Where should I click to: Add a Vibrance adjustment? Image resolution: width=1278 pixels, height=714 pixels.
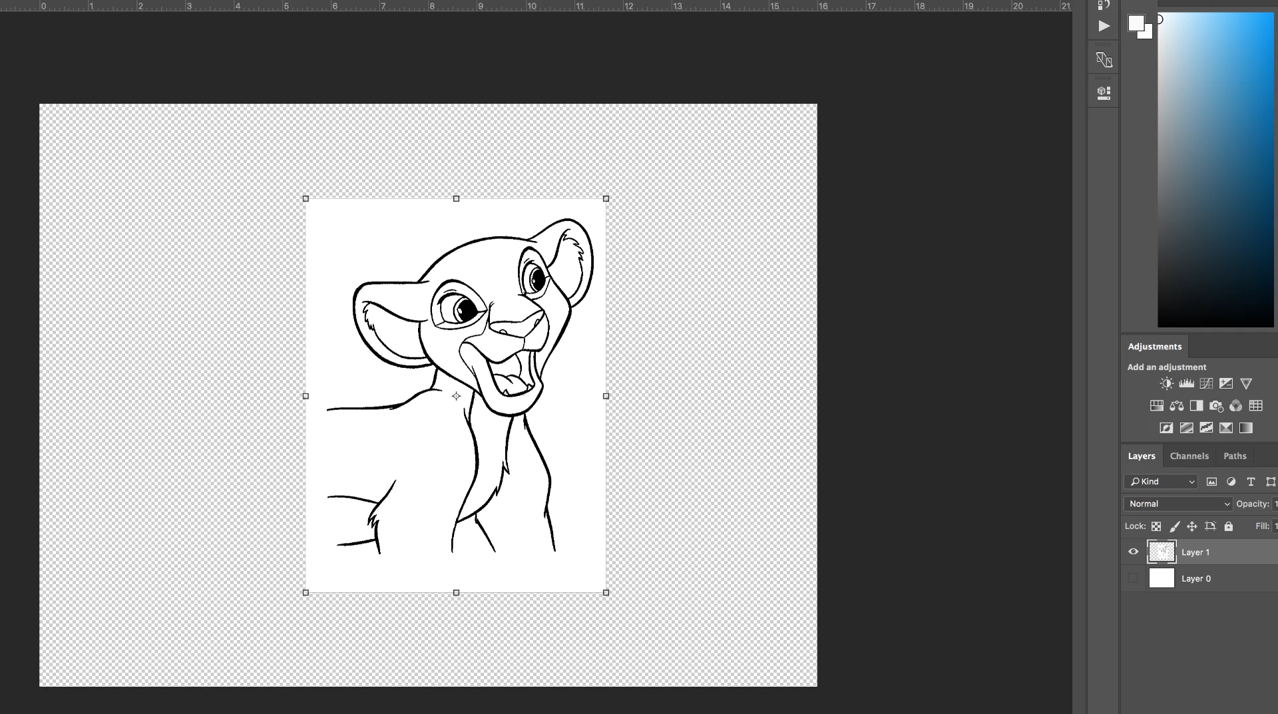(1246, 383)
